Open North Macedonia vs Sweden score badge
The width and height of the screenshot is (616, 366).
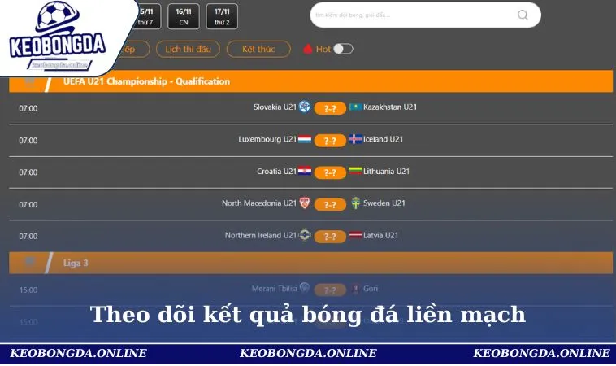pyautogui.click(x=330, y=204)
